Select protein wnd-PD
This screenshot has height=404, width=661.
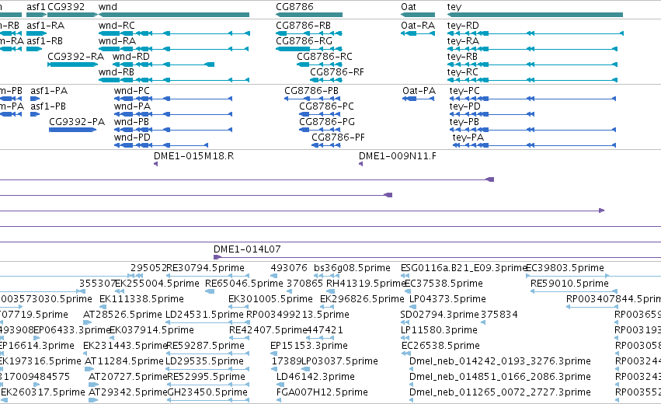pos(132,138)
